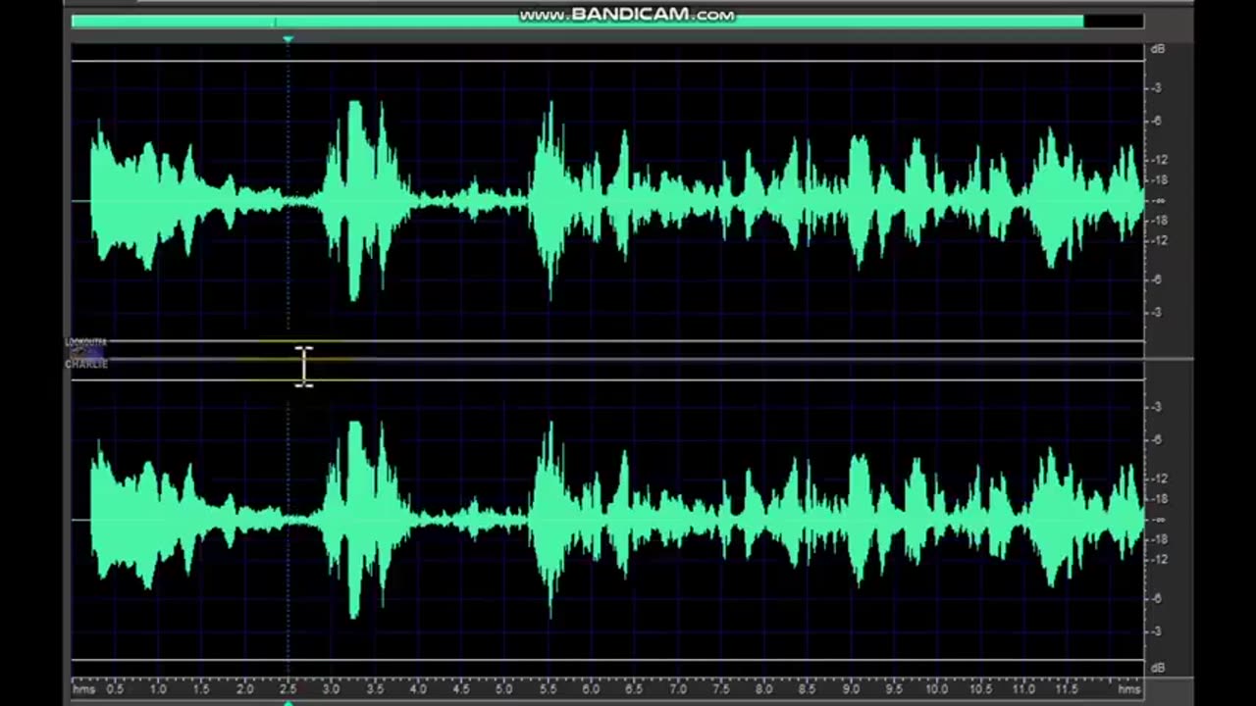Click the bottom channel's -∞ center amplitude label
Screen dimensions: 1256x706
point(1159,519)
